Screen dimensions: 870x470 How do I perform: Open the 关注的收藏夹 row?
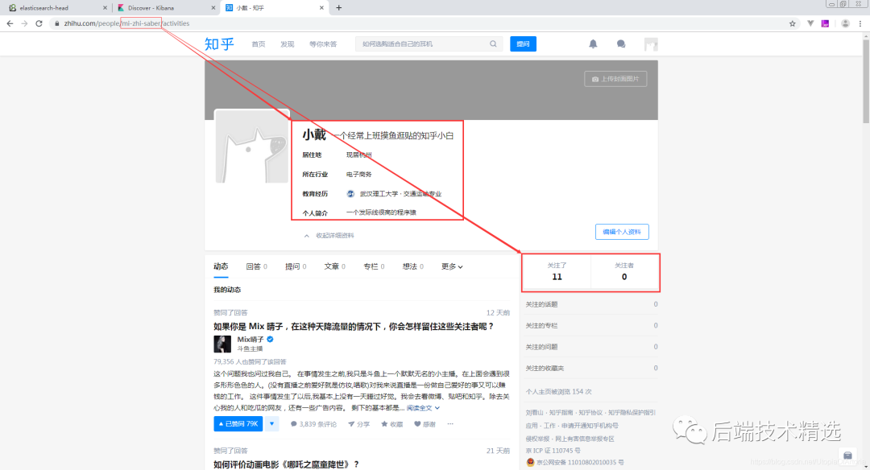point(591,368)
